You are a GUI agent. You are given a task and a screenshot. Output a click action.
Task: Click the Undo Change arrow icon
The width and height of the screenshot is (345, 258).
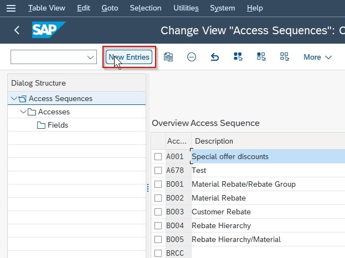click(215, 57)
